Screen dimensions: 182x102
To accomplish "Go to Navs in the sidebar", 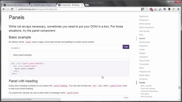I will click(141, 35).
